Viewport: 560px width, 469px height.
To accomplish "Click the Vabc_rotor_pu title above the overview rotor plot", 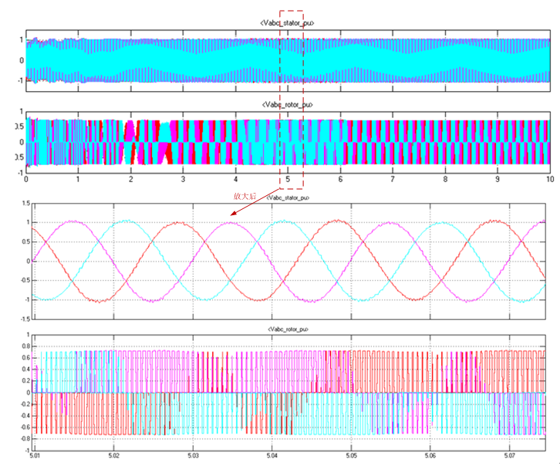I will pyautogui.click(x=288, y=105).
